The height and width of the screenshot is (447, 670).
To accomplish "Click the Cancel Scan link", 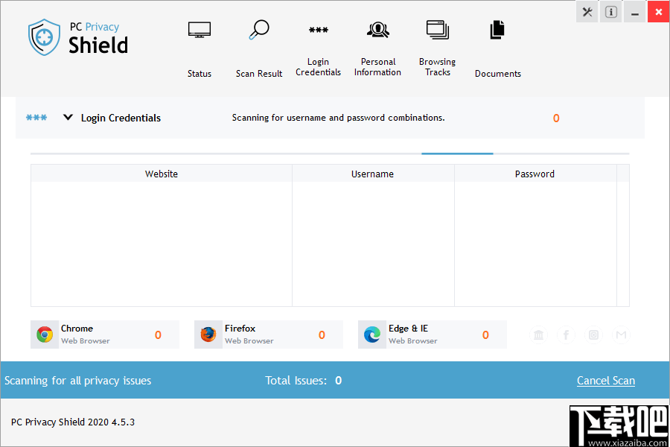I will (605, 380).
